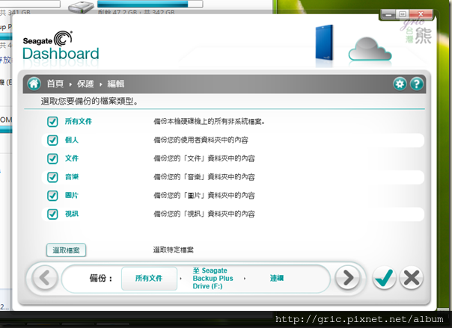This screenshot has width=452, height=328.
Task: Click the 保護 breadcrumb
Action: pyautogui.click(x=85, y=84)
